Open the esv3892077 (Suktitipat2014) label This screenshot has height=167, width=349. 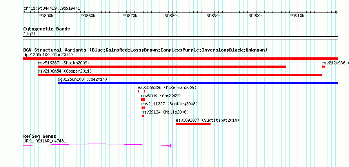click(207, 120)
